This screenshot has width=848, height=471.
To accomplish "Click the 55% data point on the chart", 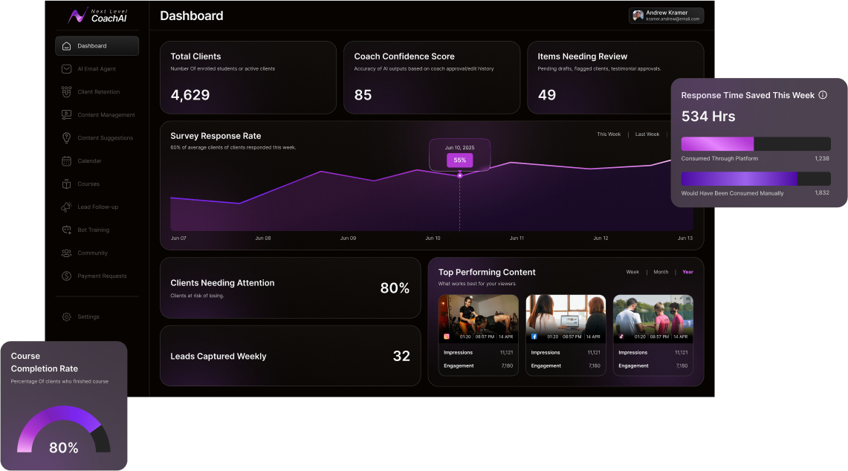I will click(459, 175).
